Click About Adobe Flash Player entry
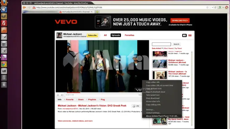This screenshot has height=129, width=230. [162, 116]
